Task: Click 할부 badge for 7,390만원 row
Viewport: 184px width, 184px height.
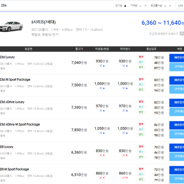Action: click(141, 102)
